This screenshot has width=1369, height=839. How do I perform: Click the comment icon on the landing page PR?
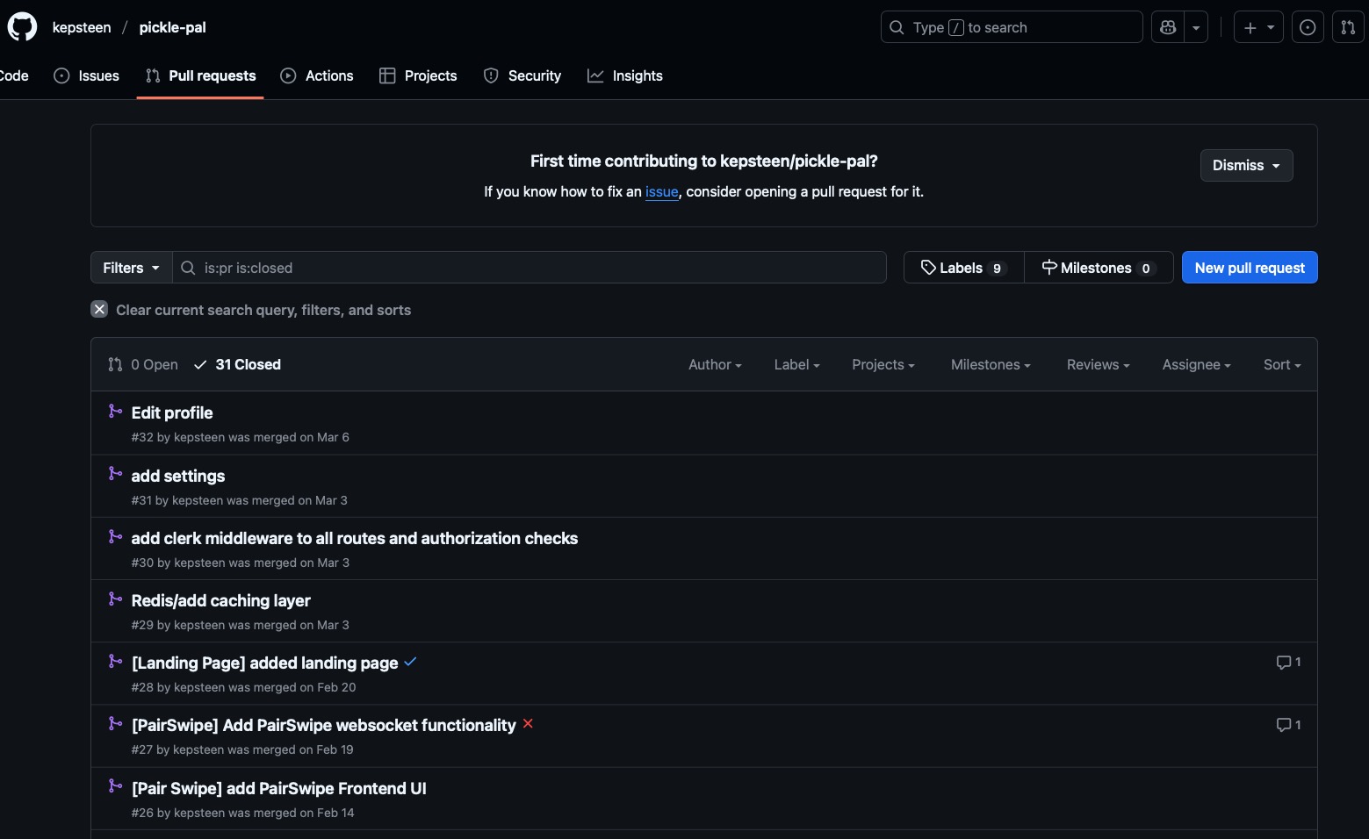[1283, 662]
